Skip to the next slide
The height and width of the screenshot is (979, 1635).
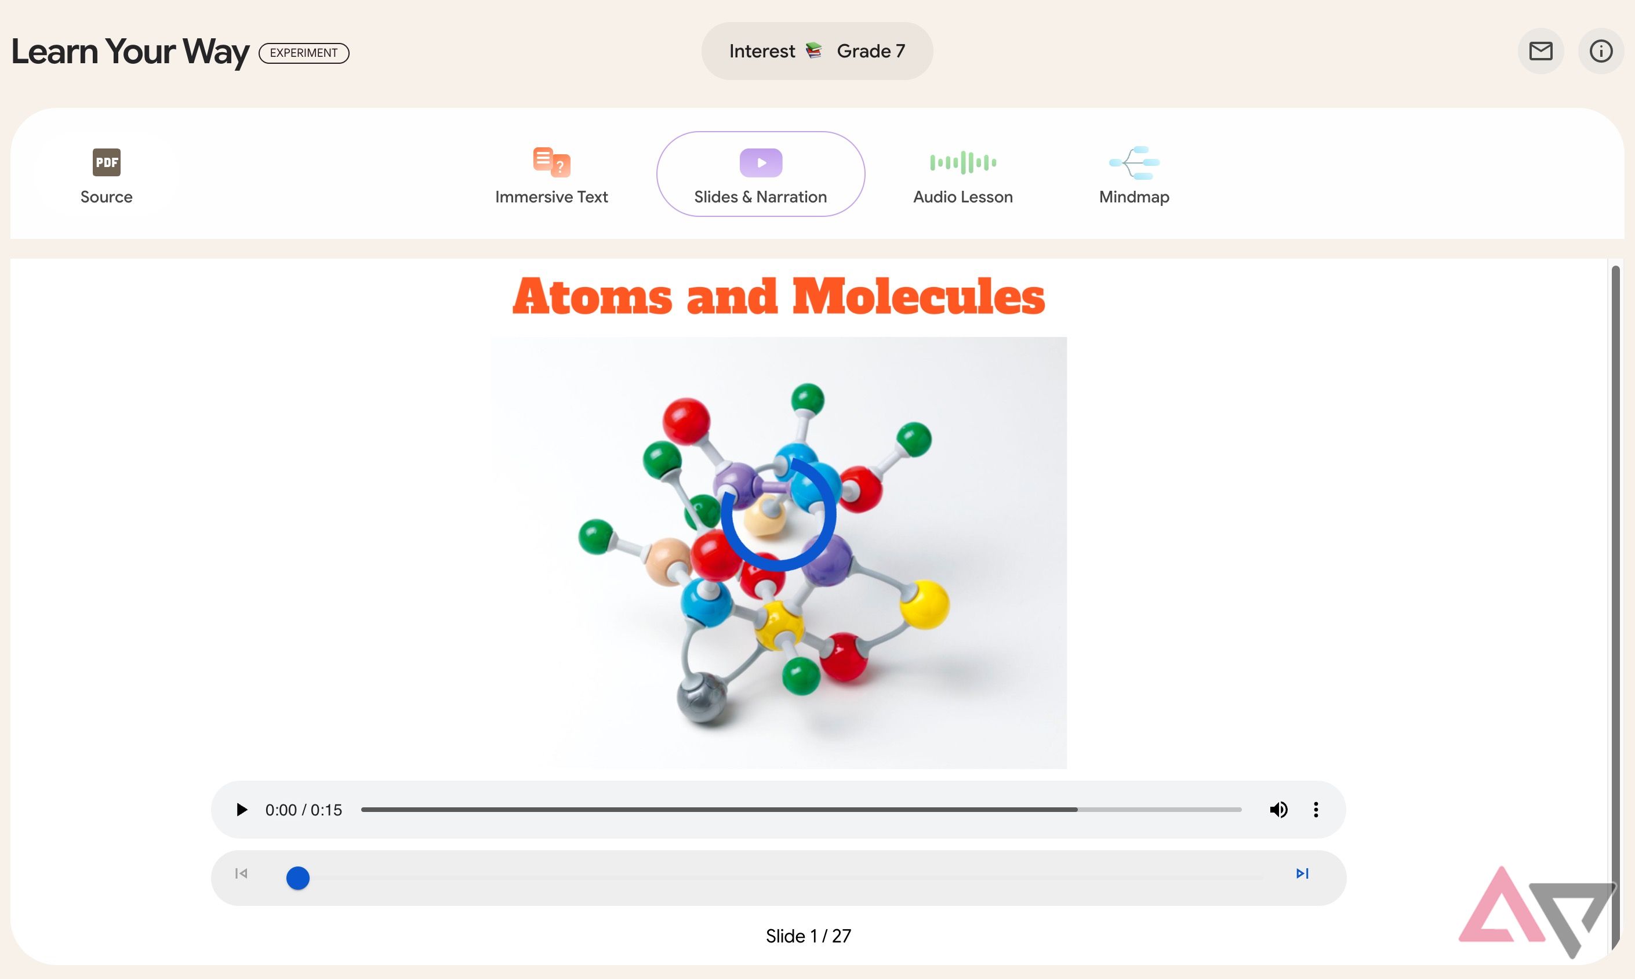click(1302, 873)
